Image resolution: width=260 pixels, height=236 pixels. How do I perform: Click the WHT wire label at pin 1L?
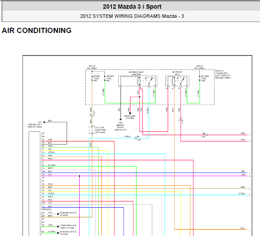(50, 168)
